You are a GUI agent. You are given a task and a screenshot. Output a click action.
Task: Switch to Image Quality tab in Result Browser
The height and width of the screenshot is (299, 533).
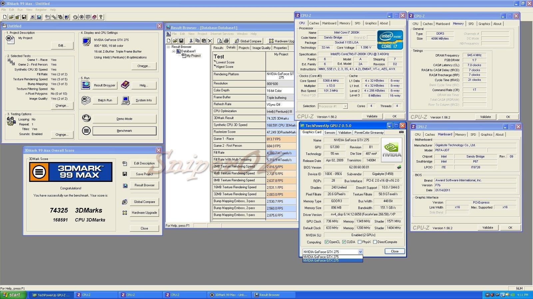(262, 48)
